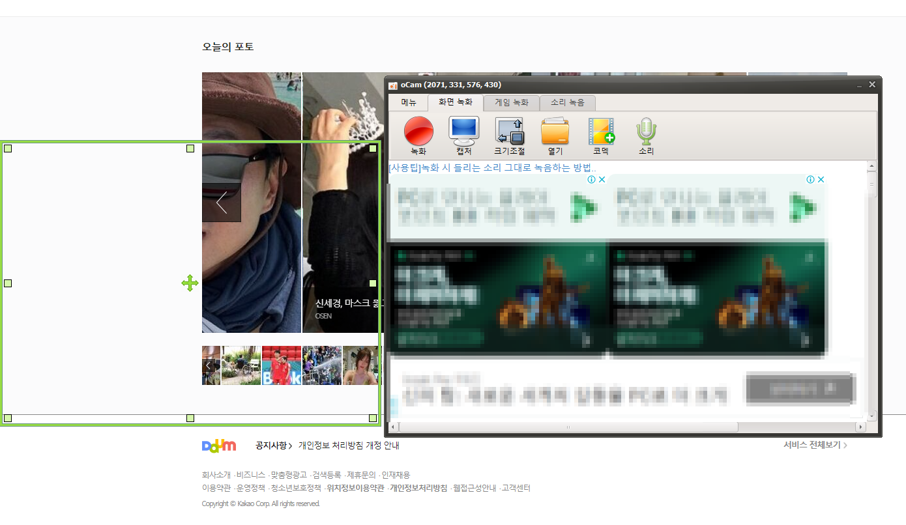Click the oCam logo in the titlebar
906x525 pixels.
pyautogui.click(x=394, y=85)
